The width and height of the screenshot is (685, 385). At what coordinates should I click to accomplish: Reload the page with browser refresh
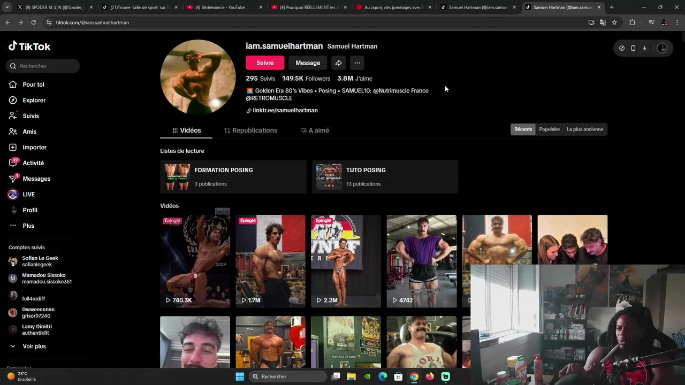33,22
